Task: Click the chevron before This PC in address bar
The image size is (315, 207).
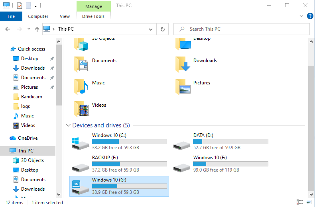Action: [x=54, y=29]
